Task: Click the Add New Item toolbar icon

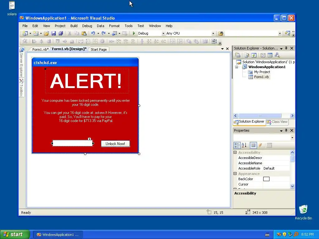Action: tap(36, 33)
